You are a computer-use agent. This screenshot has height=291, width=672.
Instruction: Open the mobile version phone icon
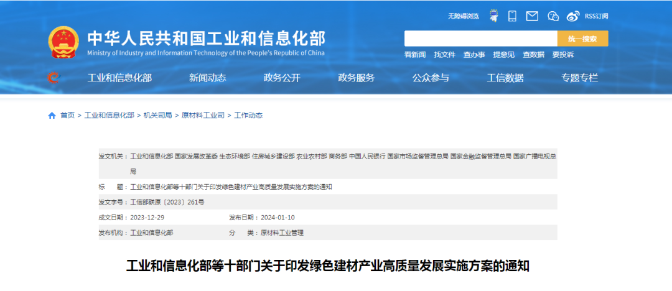coord(512,16)
